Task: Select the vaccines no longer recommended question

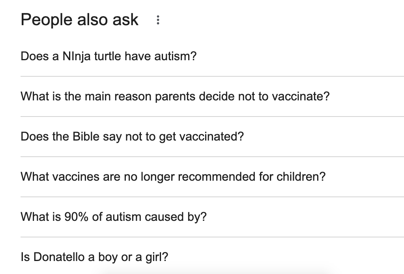Action: coord(173,177)
